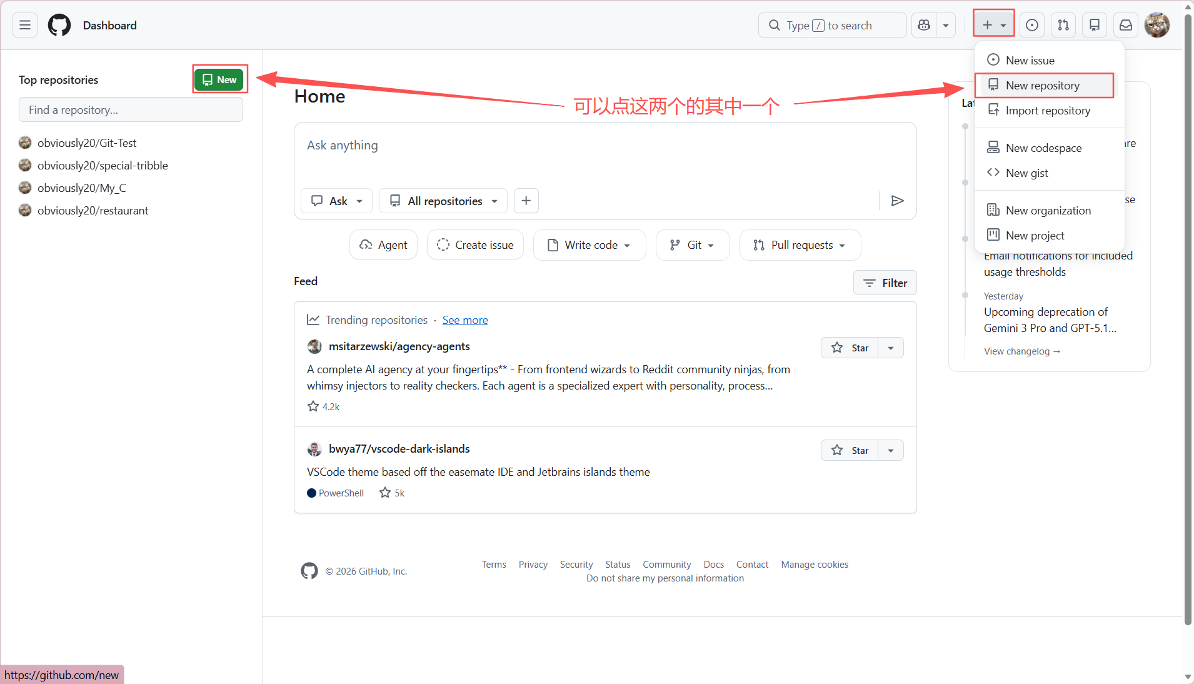The image size is (1194, 684).
Task: Open the user avatar menu
Action: [1157, 25]
